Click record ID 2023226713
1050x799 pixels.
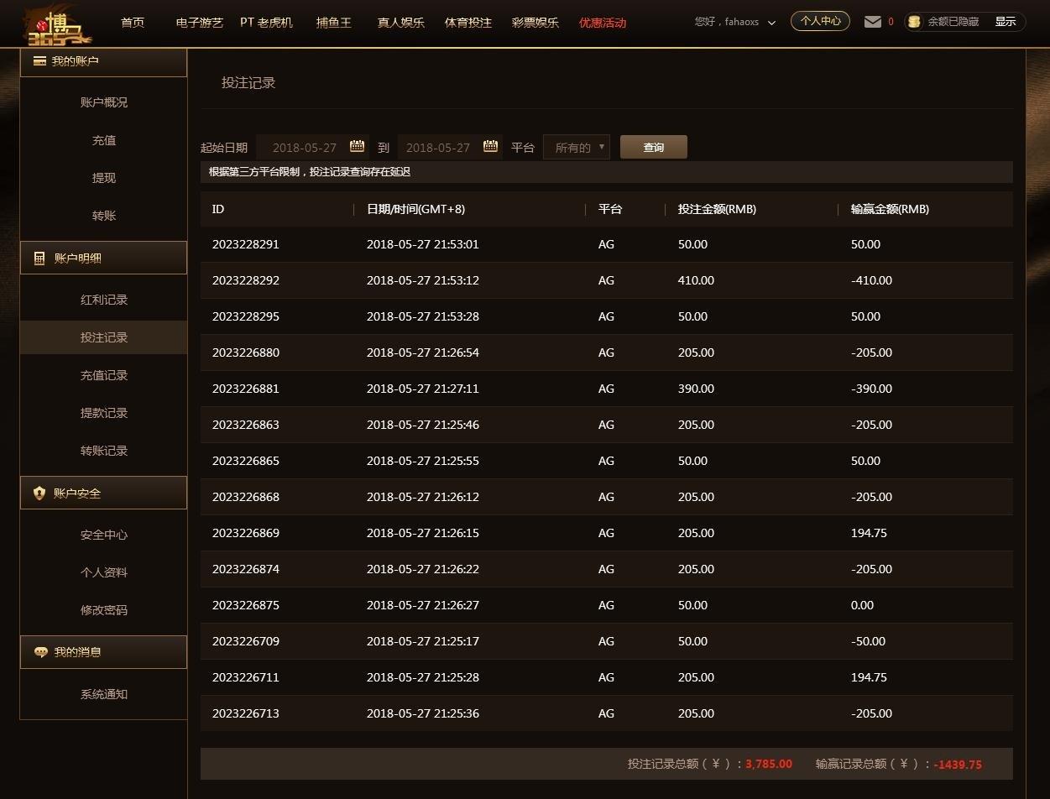tap(246, 713)
